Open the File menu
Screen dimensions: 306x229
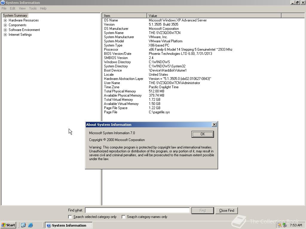[4, 8]
